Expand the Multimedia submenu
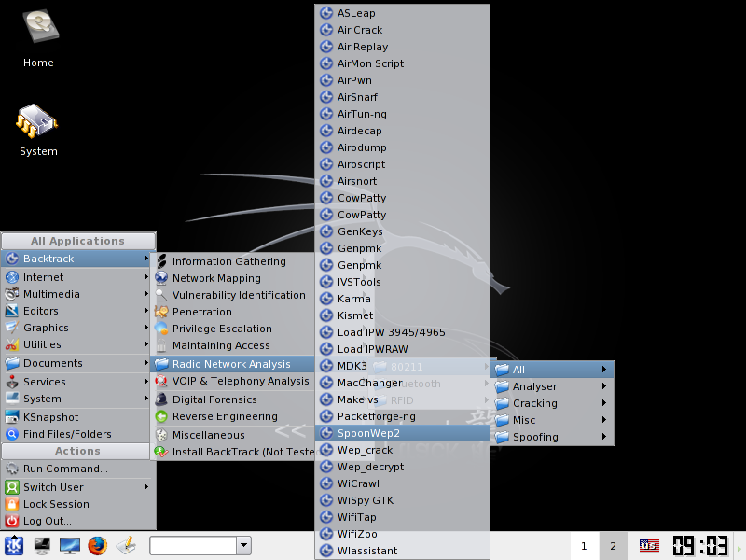The width and height of the screenshot is (746, 560). [x=76, y=294]
